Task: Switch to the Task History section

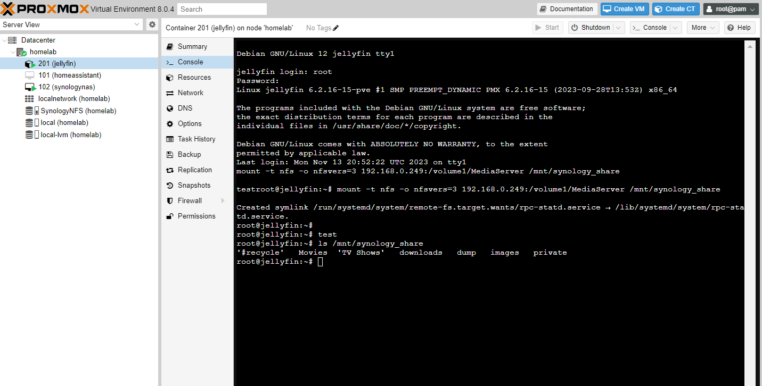Action: pos(196,139)
